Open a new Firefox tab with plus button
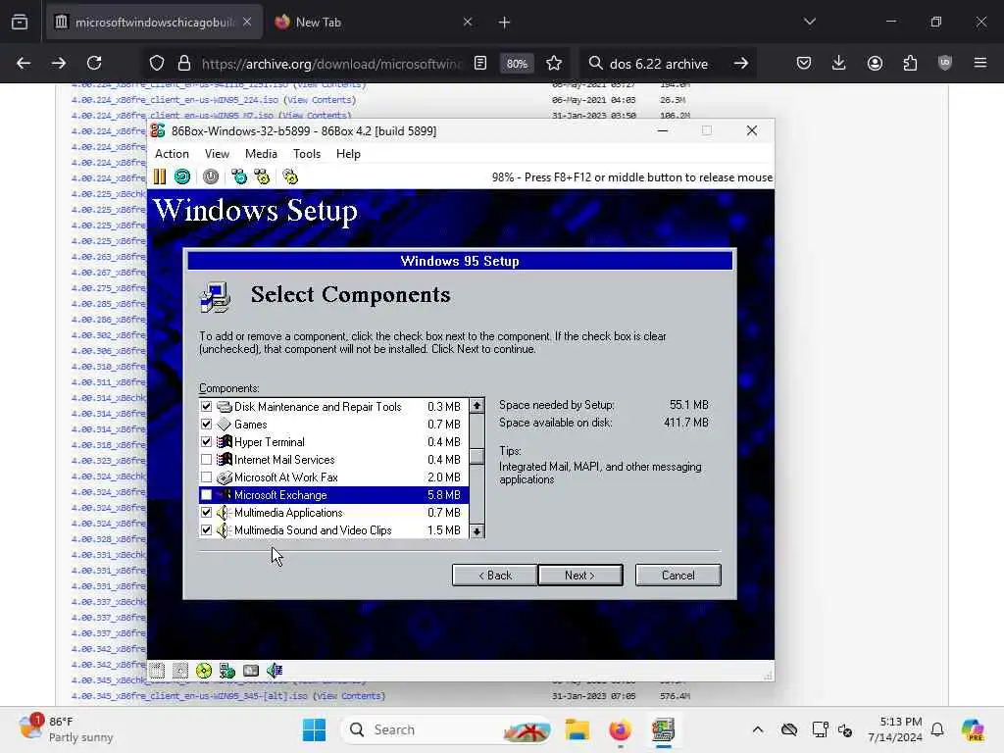Viewport: 1004px width, 753px height. pos(505,23)
